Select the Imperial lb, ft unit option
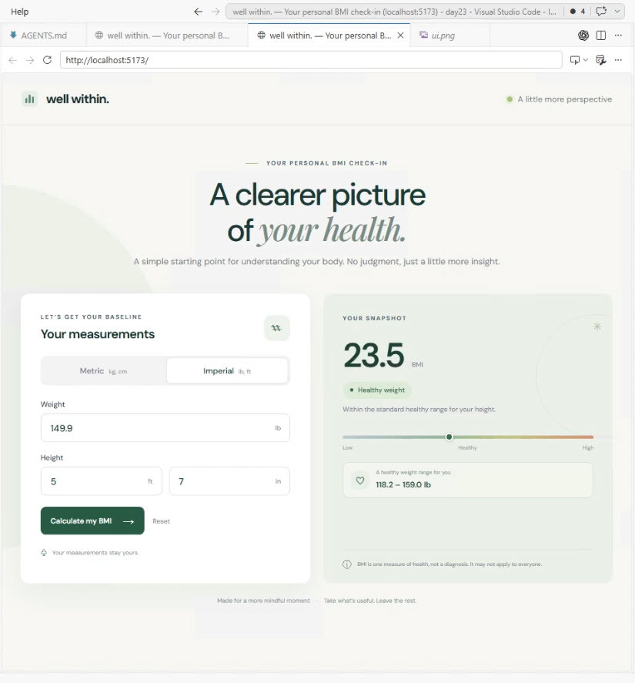The image size is (635, 683). tap(227, 371)
